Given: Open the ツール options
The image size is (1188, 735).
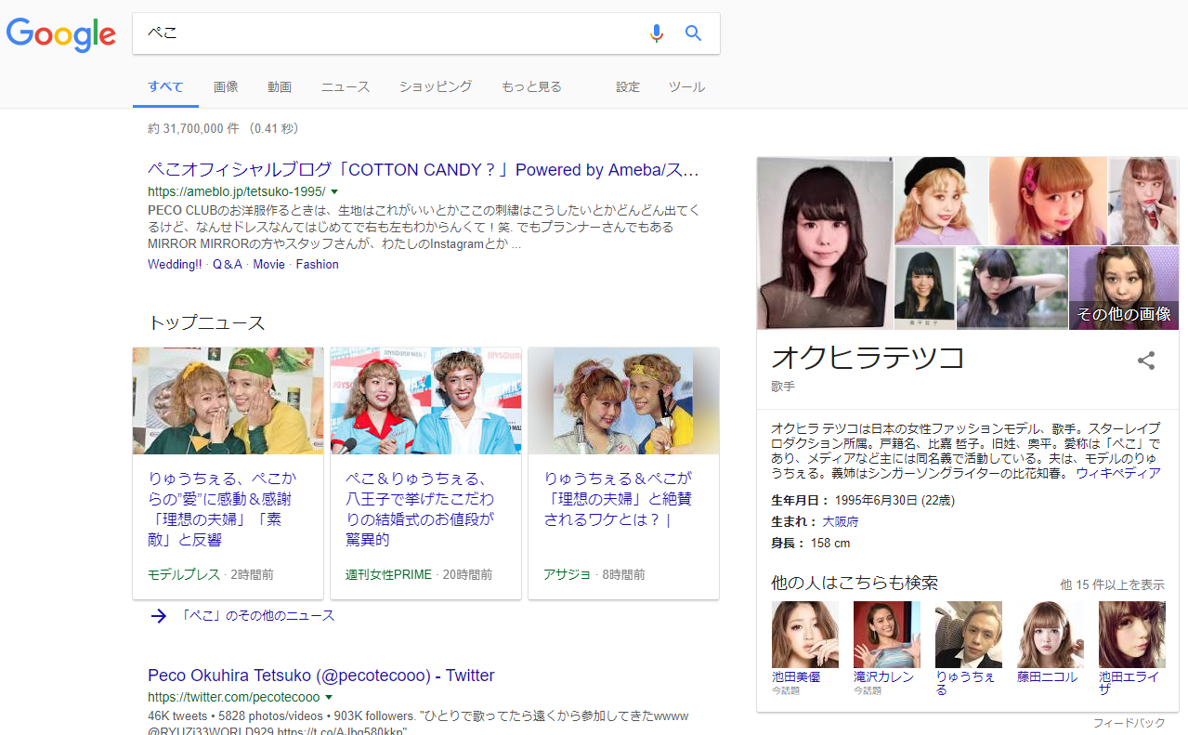Looking at the screenshot, I should 686,86.
